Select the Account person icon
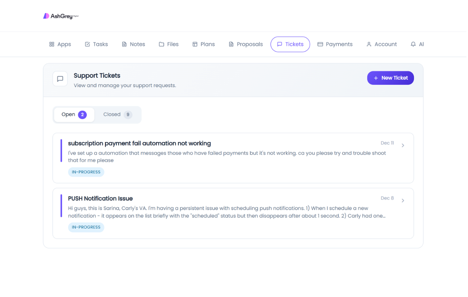This screenshot has height=297, width=468. click(368, 44)
